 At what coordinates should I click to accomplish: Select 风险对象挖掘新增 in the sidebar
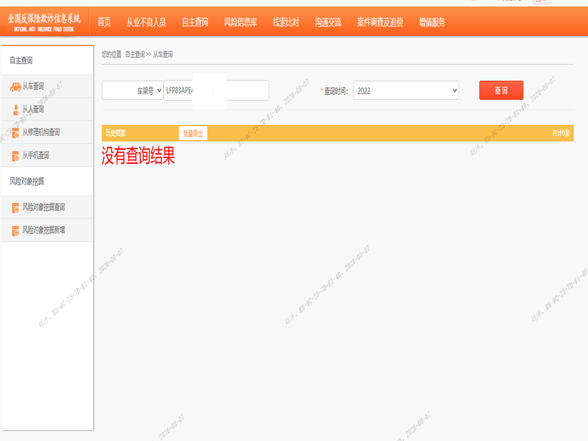(48, 230)
